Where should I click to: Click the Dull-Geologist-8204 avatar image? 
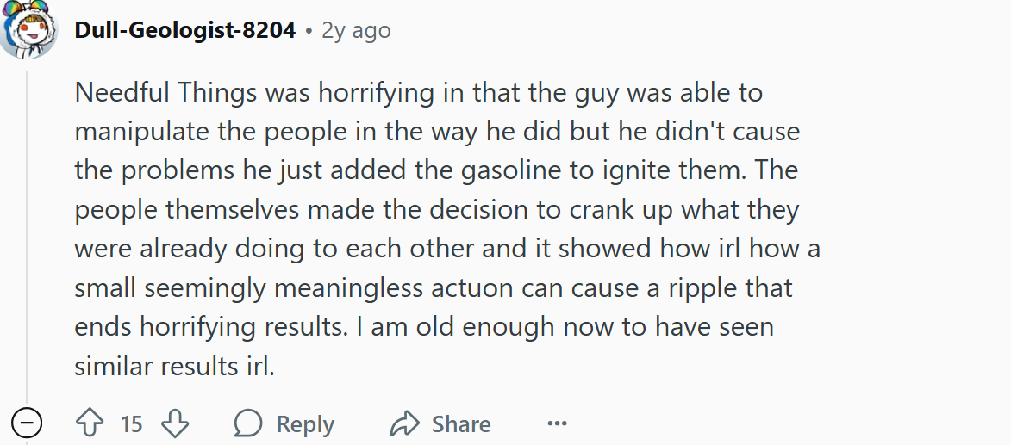[x=28, y=30]
